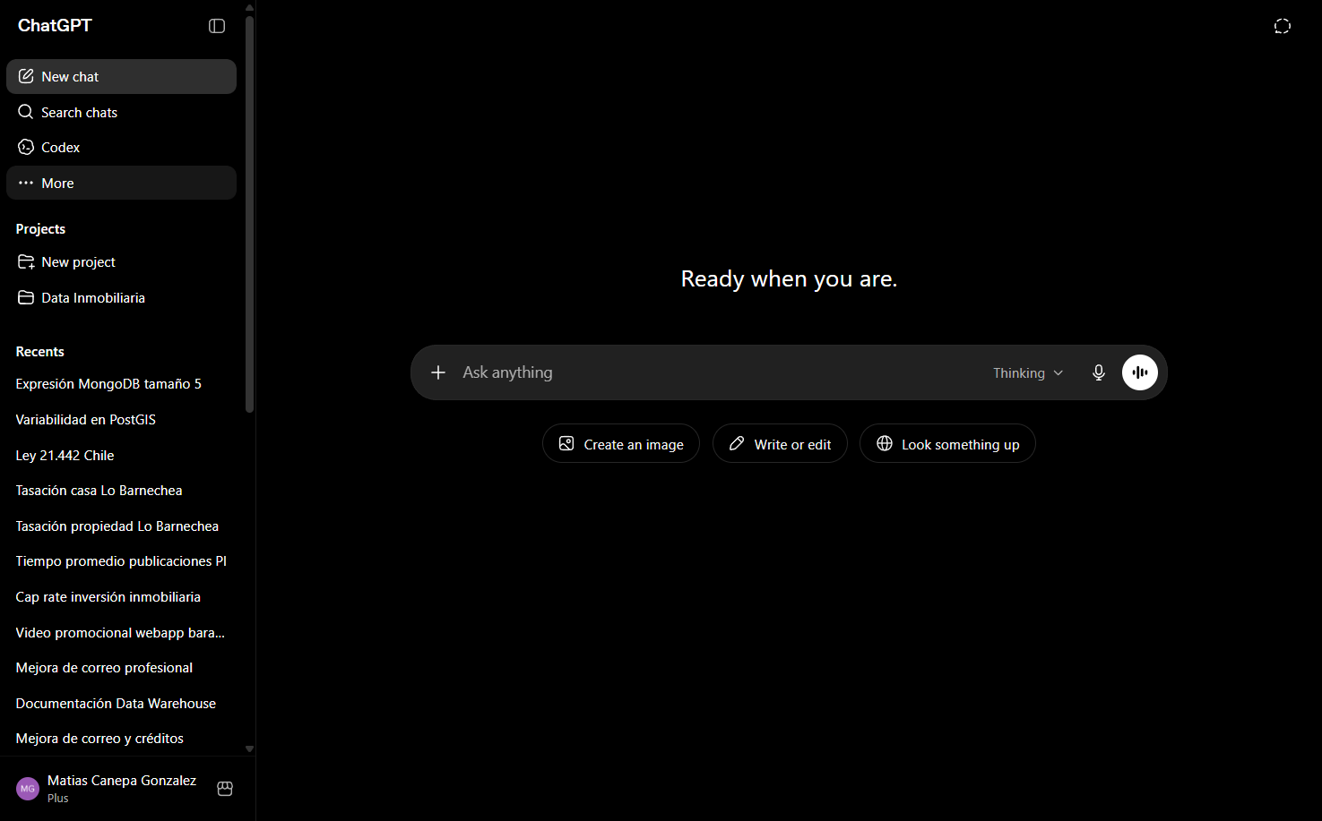The height and width of the screenshot is (821, 1322).
Task: Open Search chats
Action: 121,112
